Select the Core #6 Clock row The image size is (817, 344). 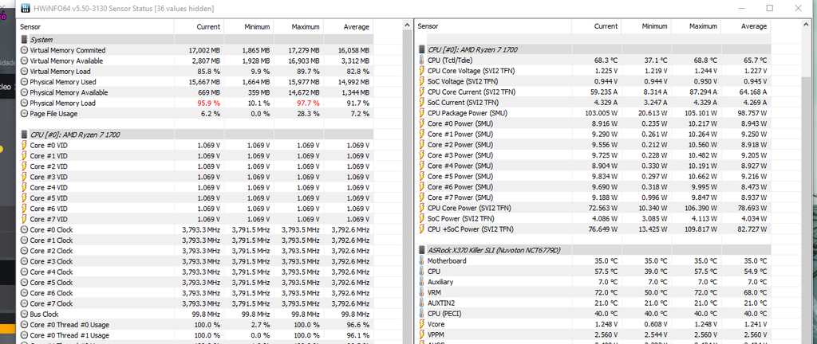(x=195, y=293)
